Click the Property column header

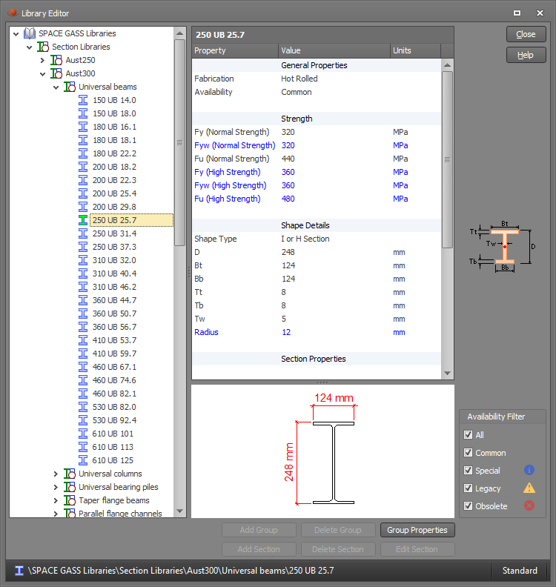pos(235,50)
